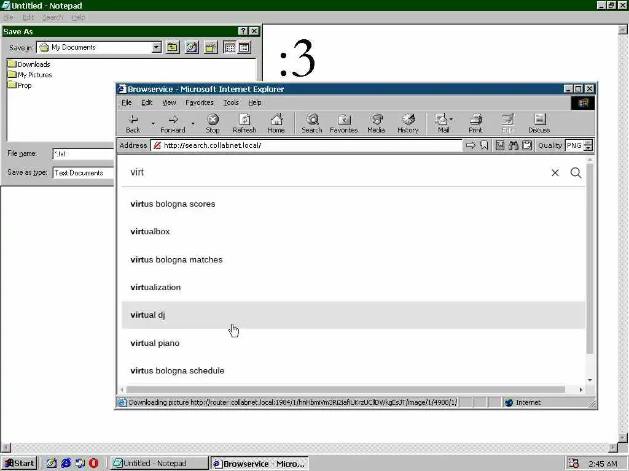Show browsing History
The height and width of the screenshot is (471, 629).
point(408,123)
